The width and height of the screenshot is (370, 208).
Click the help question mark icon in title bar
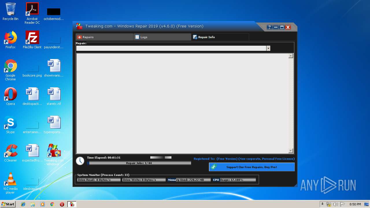click(x=269, y=27)
